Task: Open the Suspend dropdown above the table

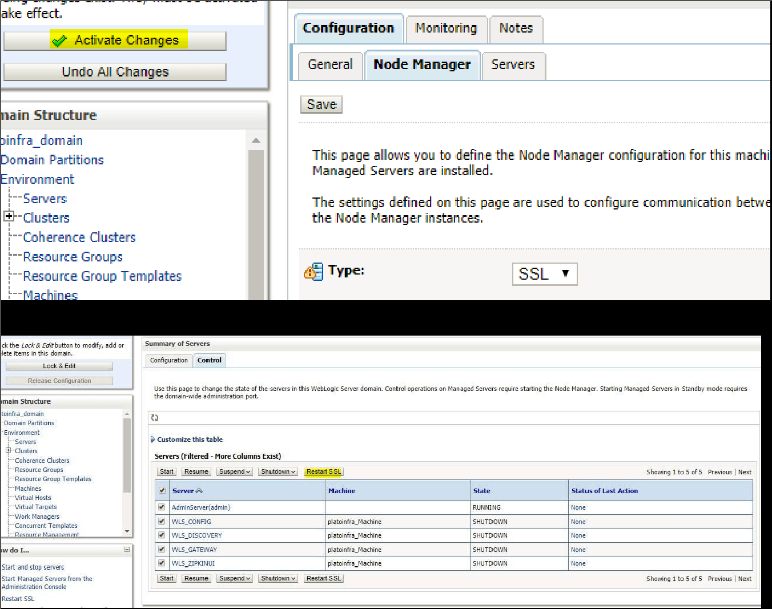Action: pyautogui.click(x=235, y=472)
